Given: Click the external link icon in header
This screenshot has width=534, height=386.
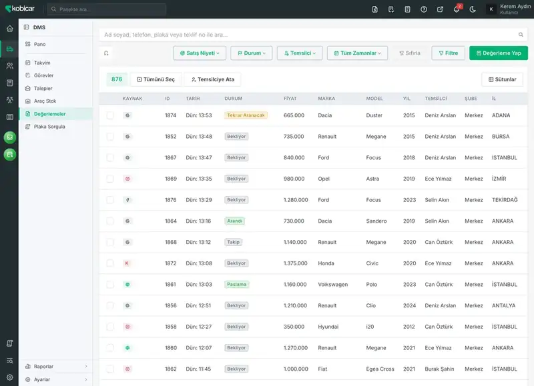Looking at the screenshot, I should [440, 9].
